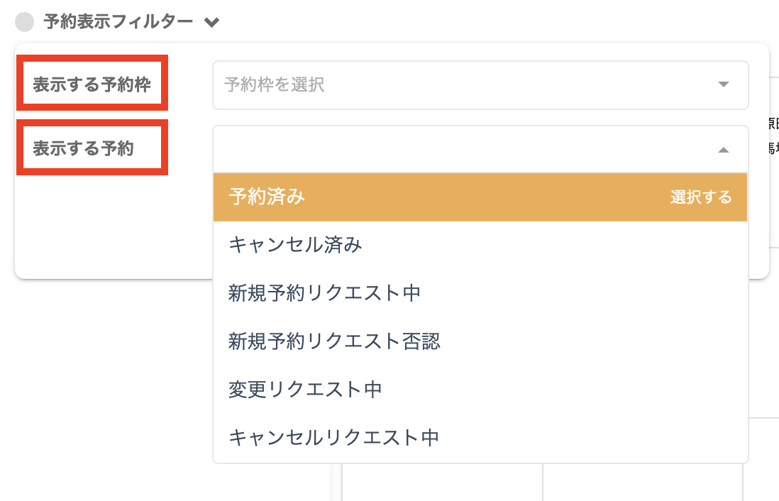
Task: Click middle calendar cell beneath the dropdown list
Action: point(642,483)
